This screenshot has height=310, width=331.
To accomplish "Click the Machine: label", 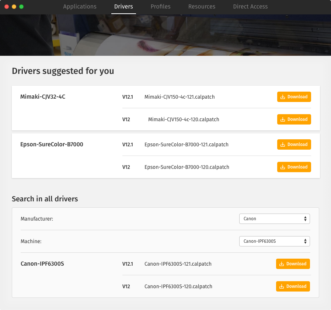I will [31, 241].
